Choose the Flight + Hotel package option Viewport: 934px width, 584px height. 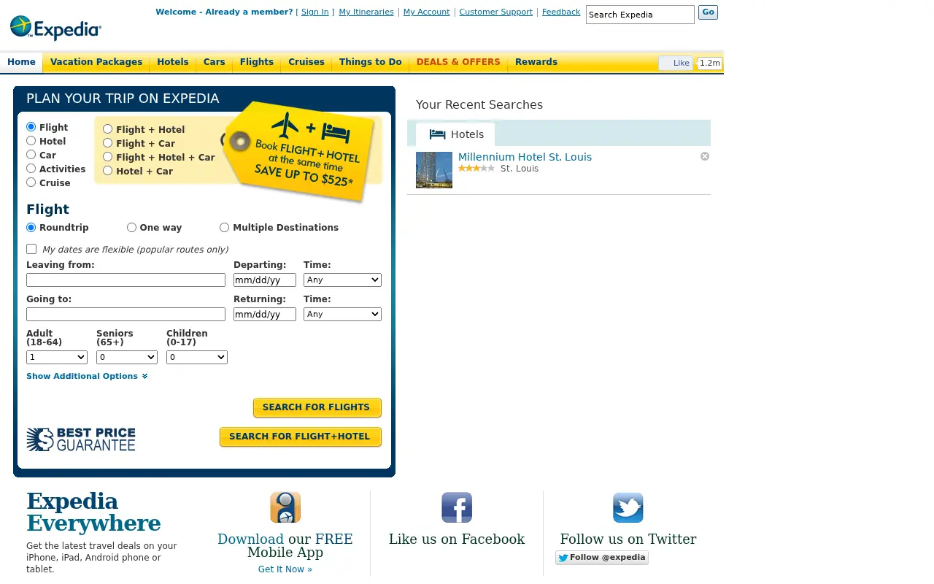108,129
